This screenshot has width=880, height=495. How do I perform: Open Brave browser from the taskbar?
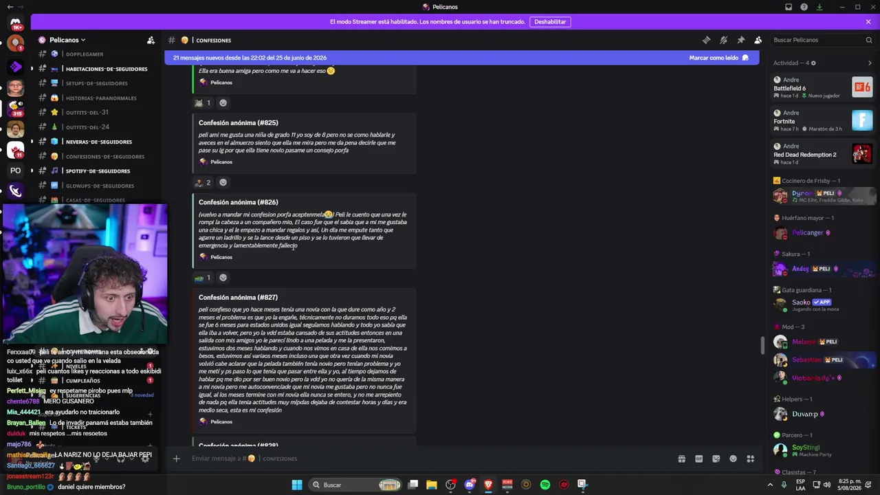488,485
